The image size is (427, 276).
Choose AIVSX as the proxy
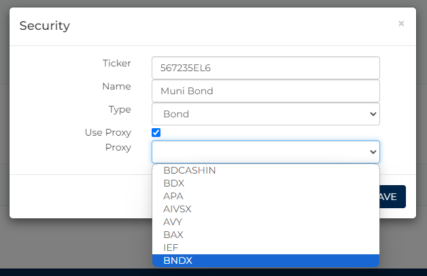[177, 209]
